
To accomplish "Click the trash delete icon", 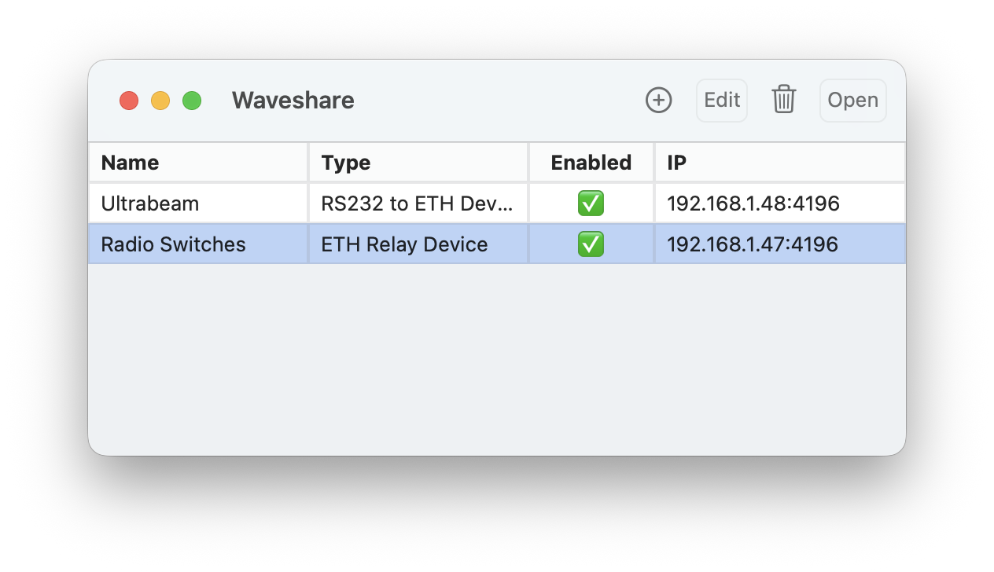I will (x=783, y=101).
